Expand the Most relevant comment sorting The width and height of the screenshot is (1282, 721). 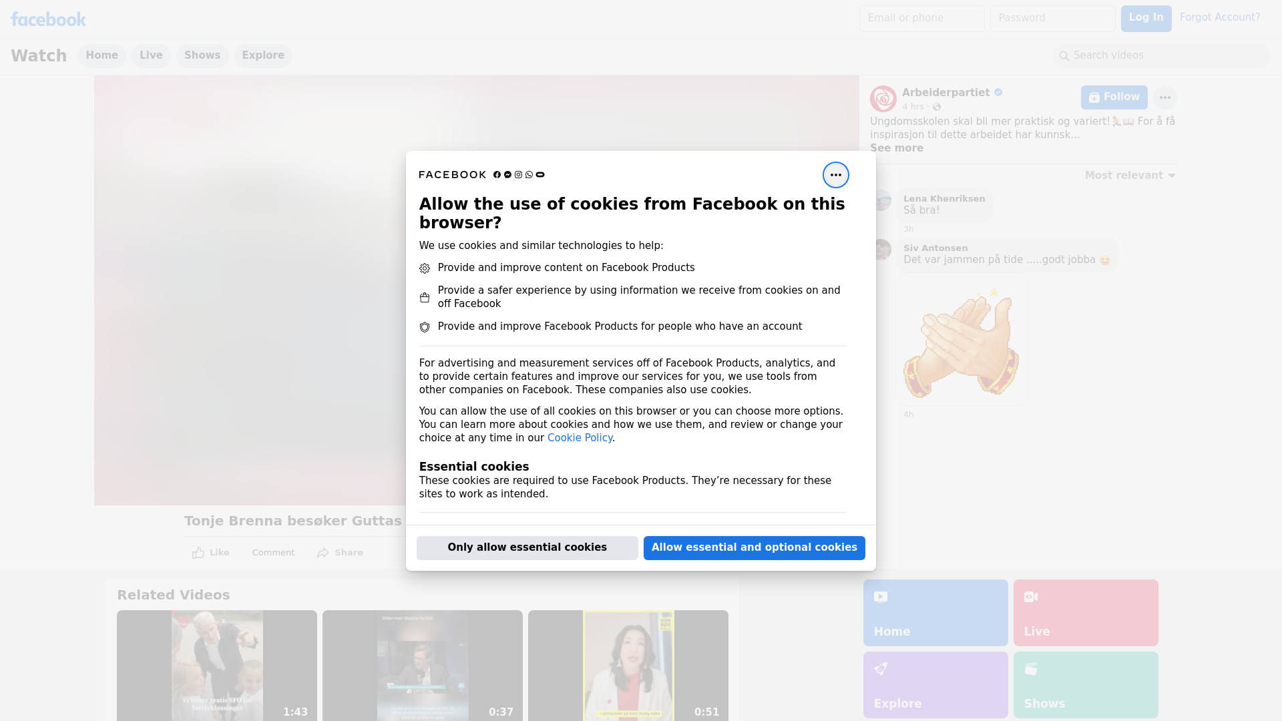1130,176
